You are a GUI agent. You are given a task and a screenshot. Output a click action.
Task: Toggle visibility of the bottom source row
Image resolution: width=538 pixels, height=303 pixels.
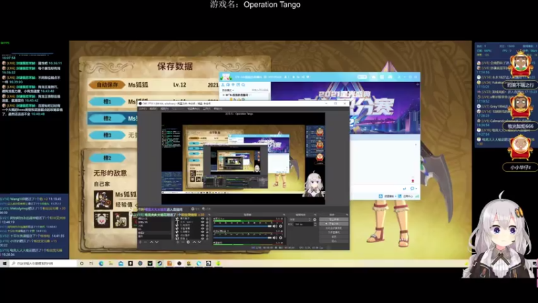point(202,239)
